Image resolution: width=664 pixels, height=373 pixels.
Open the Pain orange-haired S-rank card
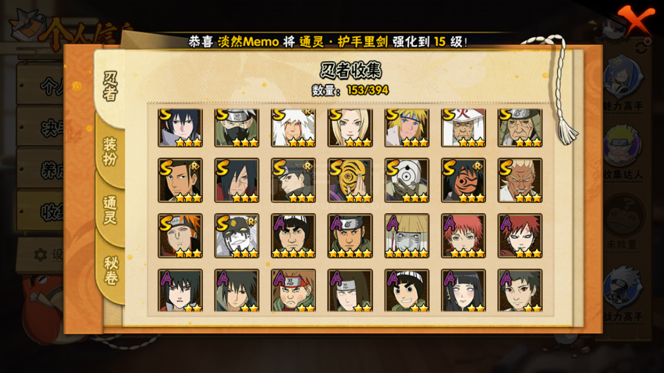click(x=180, y=236)
